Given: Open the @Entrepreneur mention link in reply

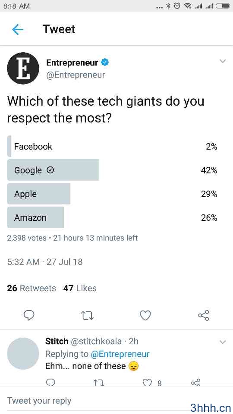Looking at the screenshot, I should [120, 354].
